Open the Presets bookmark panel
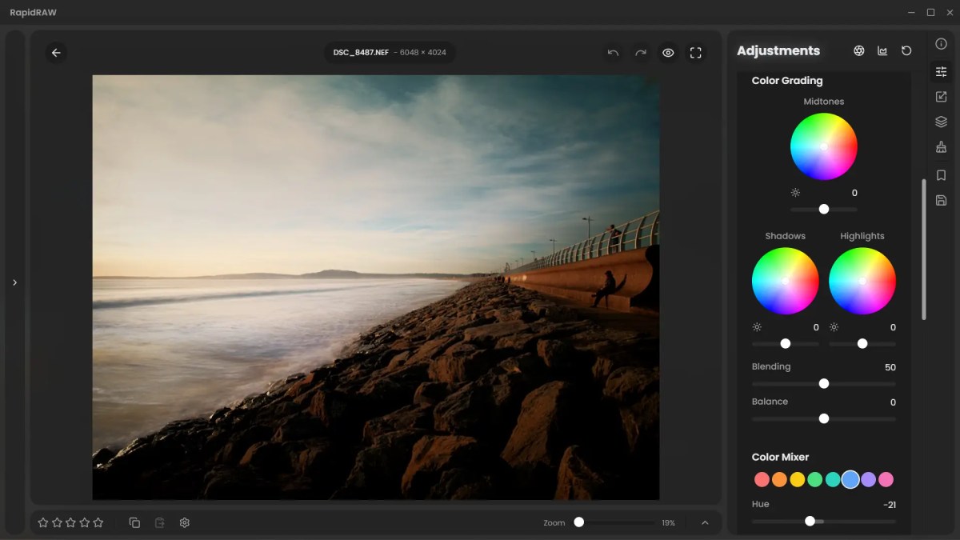The width and height of the screenshot is (960, 540). click(x=941, y=175)
